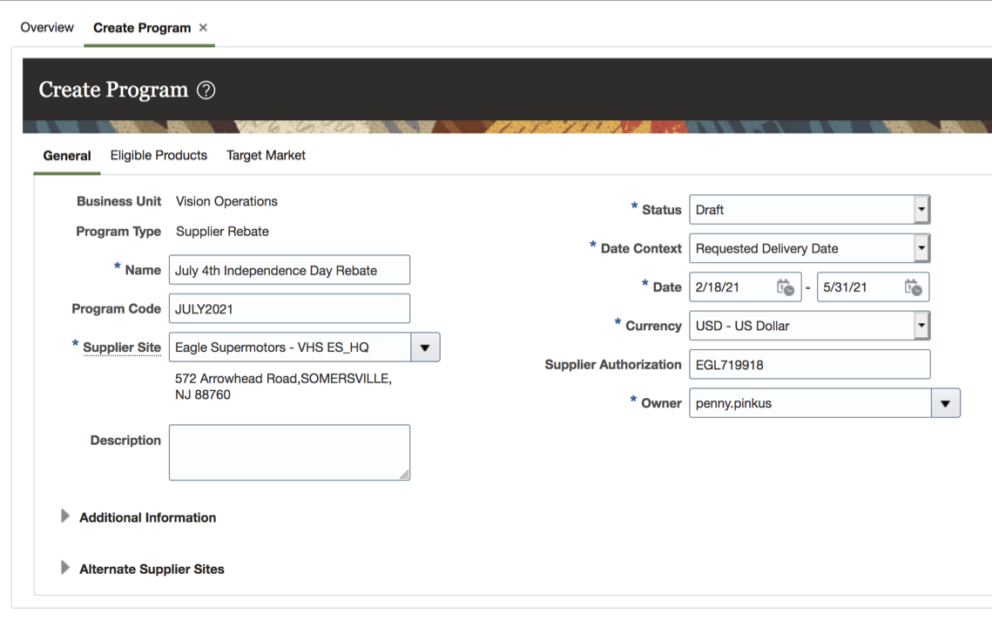Image resolution: width=992 pixels, height=627 pixels.
Task: Open the Date Context dropdown
Action: click(921, 248)
